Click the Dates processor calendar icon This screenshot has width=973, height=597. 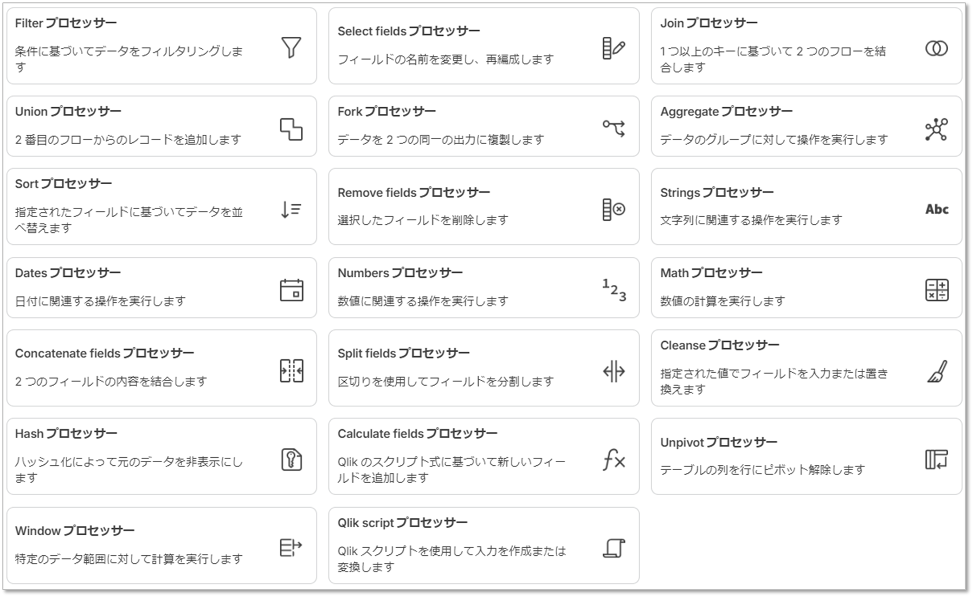coord(291,290)
